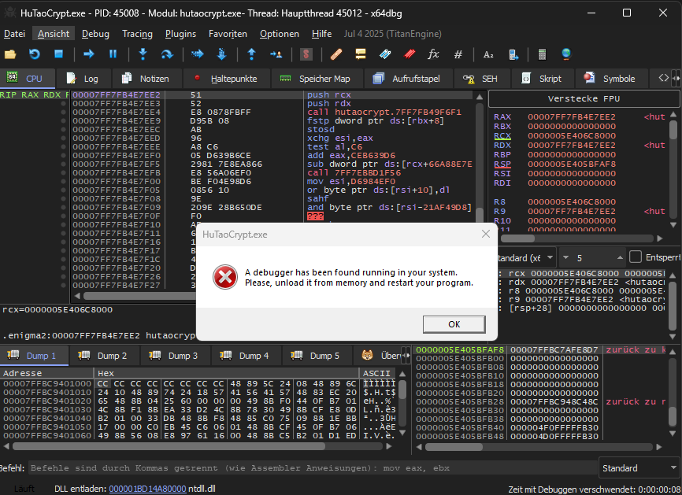Open the Tracing menu
682x495 pixels.
pyautogui.click(x=138, y=34)
